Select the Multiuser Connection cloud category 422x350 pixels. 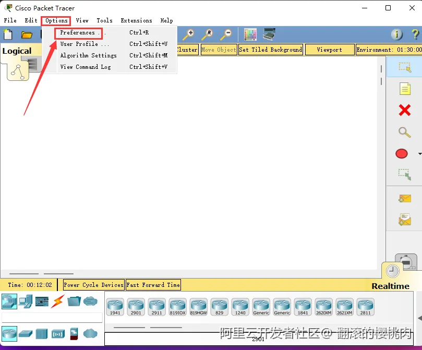click(x=90, y=301)
